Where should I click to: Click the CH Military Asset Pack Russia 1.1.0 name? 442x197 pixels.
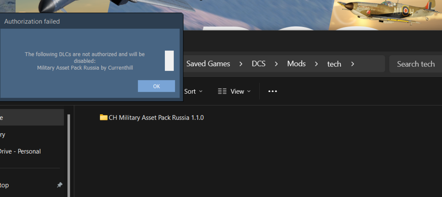156,117
